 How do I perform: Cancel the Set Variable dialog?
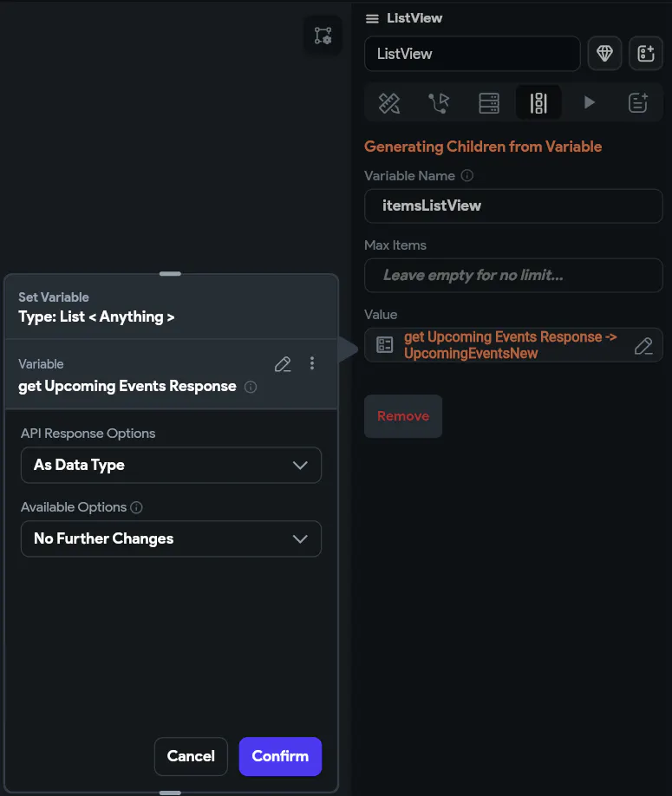pyautogui.click(x=191, y=756)
